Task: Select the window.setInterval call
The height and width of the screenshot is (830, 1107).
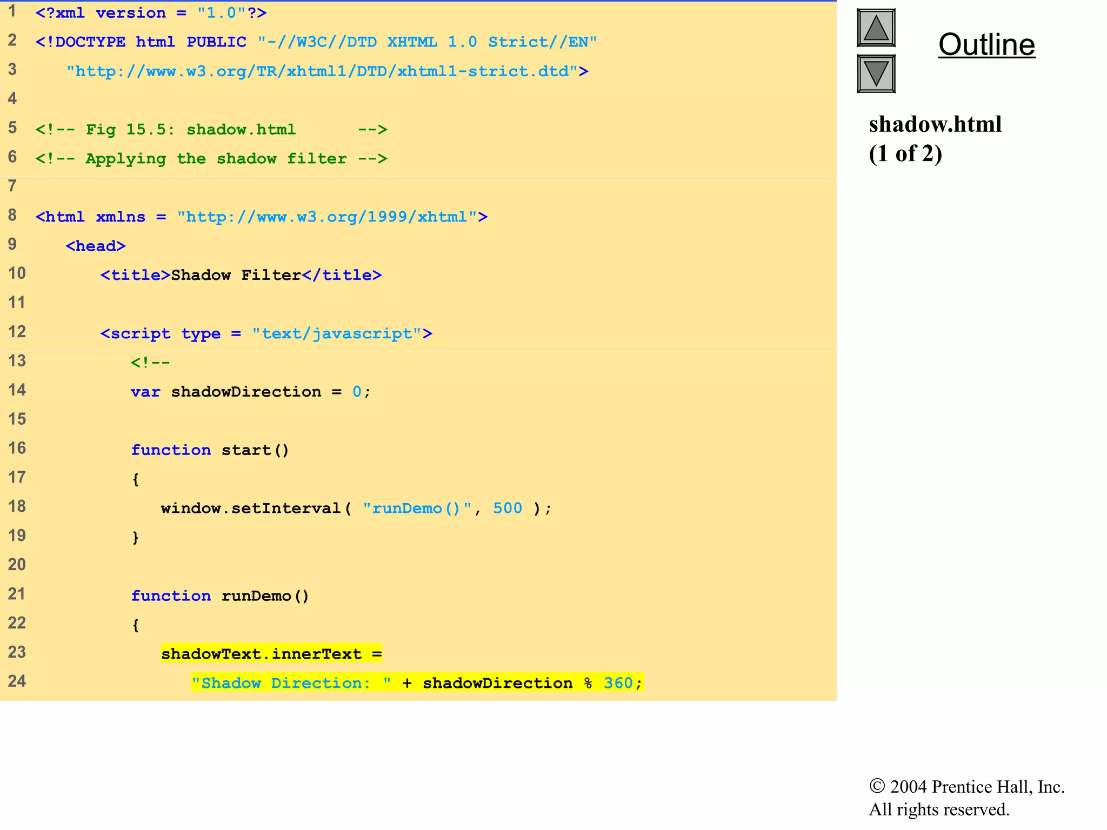Action: click(356, 509)
